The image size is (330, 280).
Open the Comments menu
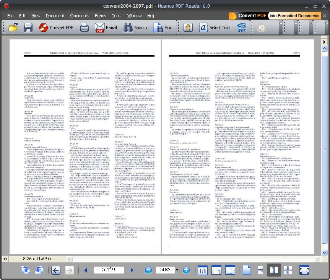click(79, 16)
